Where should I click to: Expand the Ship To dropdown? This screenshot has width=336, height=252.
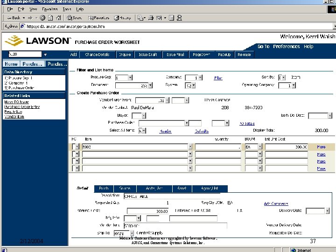click(132, 233)
